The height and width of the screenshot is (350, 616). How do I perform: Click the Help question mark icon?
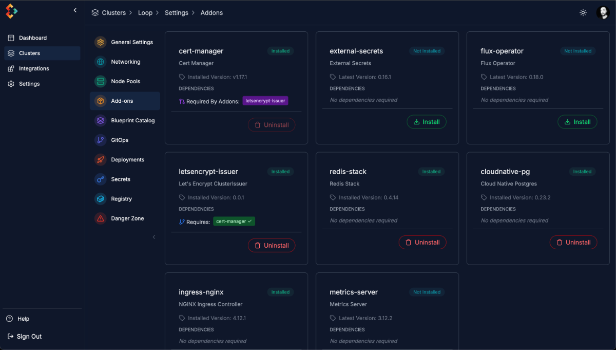pyautogui.click(x=9, y=319)
